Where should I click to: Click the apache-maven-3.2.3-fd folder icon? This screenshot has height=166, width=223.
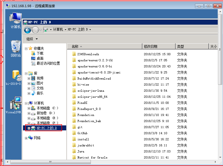tap(74, 60)
